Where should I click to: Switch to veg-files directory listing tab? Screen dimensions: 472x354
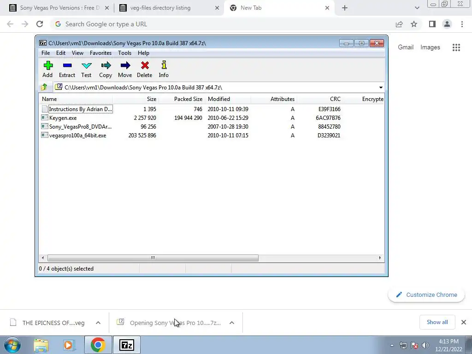(170, 8)
